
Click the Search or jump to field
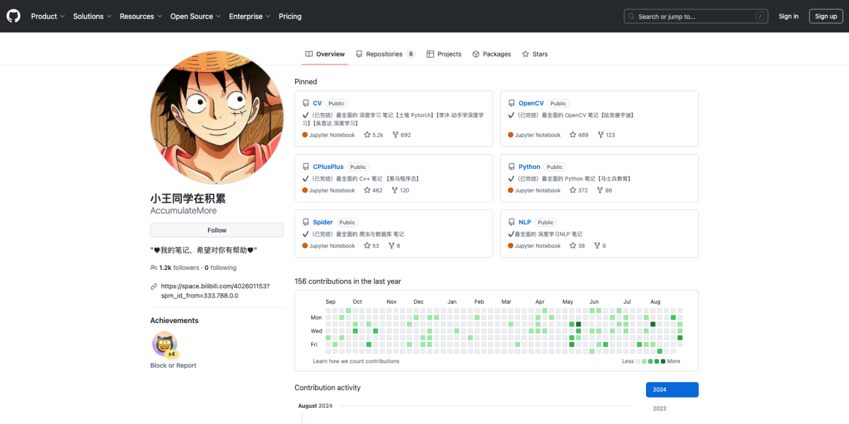click(695, 16)
